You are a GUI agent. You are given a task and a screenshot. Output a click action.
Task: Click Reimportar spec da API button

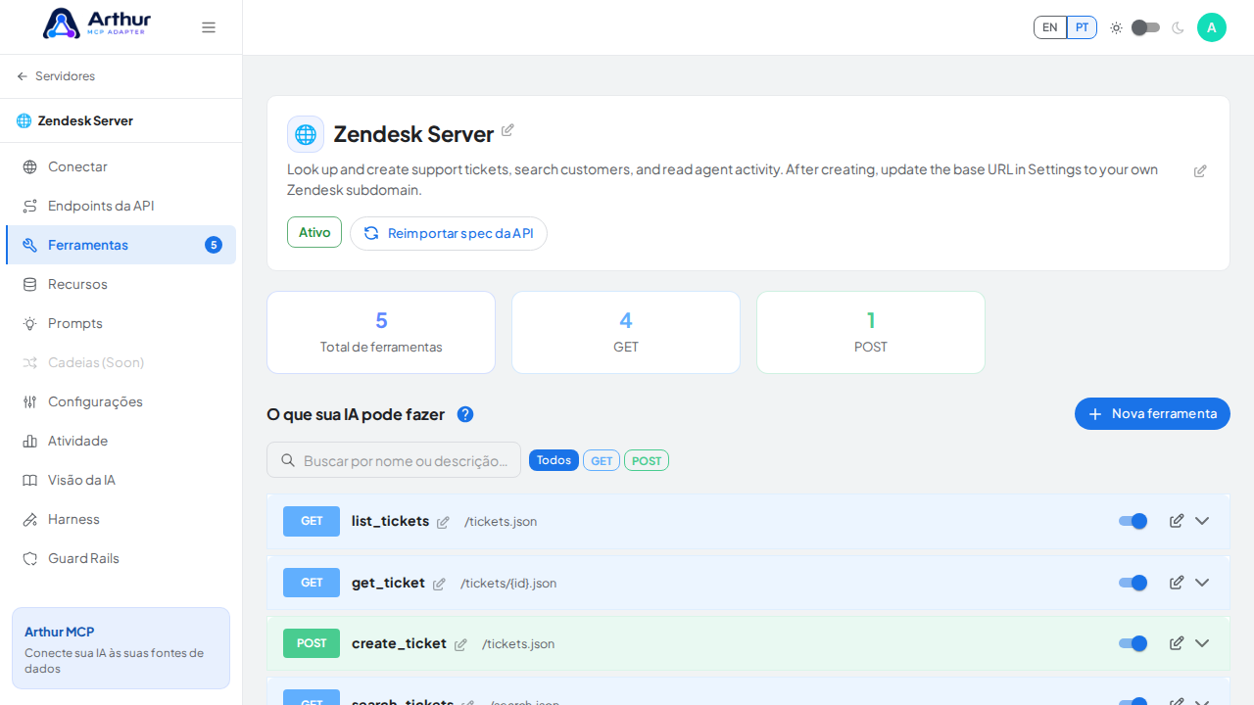click(x=449, y=233)
